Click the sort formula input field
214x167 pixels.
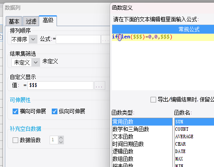[78, 39]
